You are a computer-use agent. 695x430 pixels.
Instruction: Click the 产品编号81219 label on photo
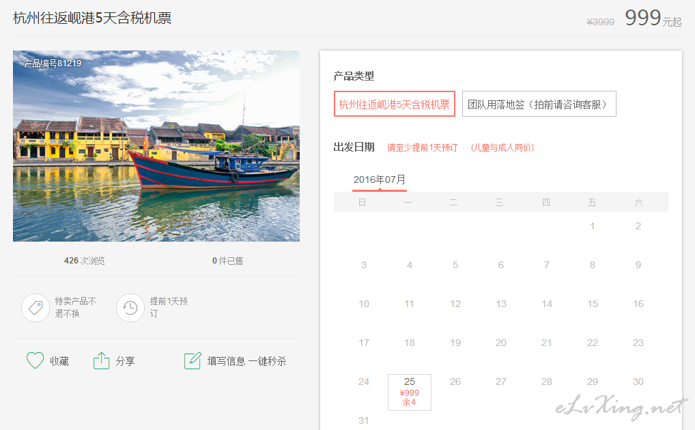pos(53,63)
